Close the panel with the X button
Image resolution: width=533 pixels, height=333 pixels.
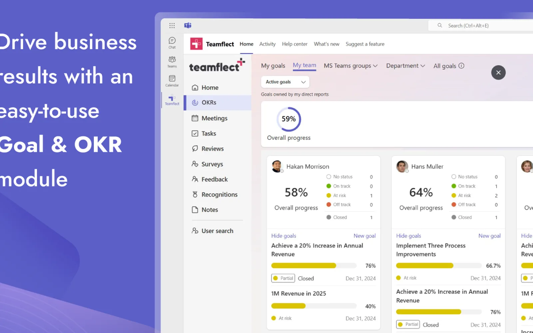498,73
